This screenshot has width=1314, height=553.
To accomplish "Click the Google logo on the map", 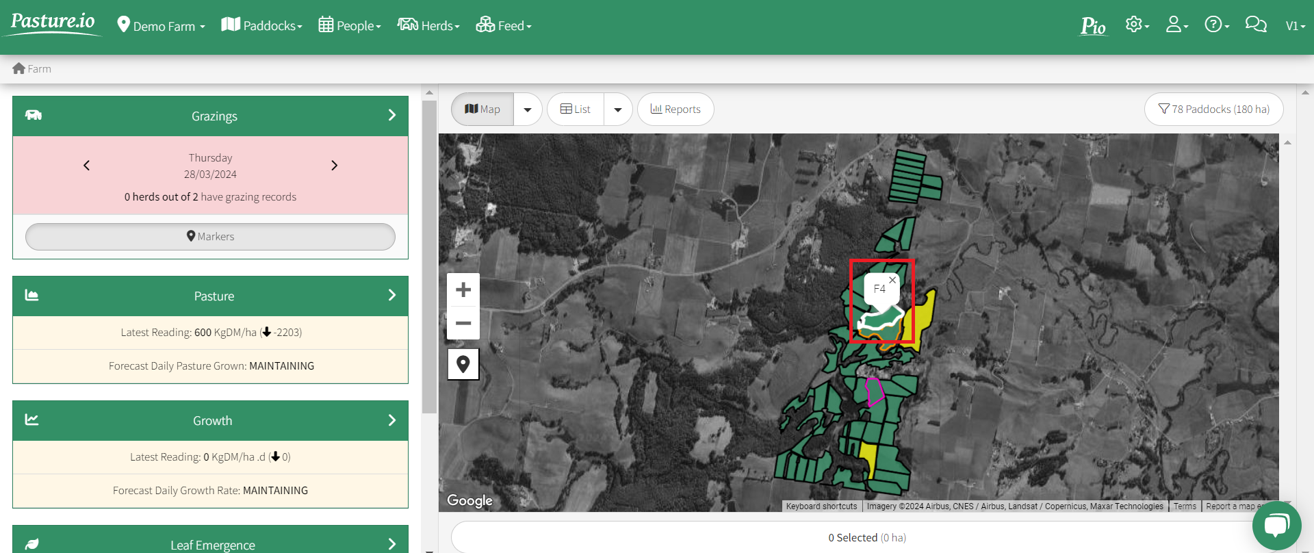I will 469,500.
